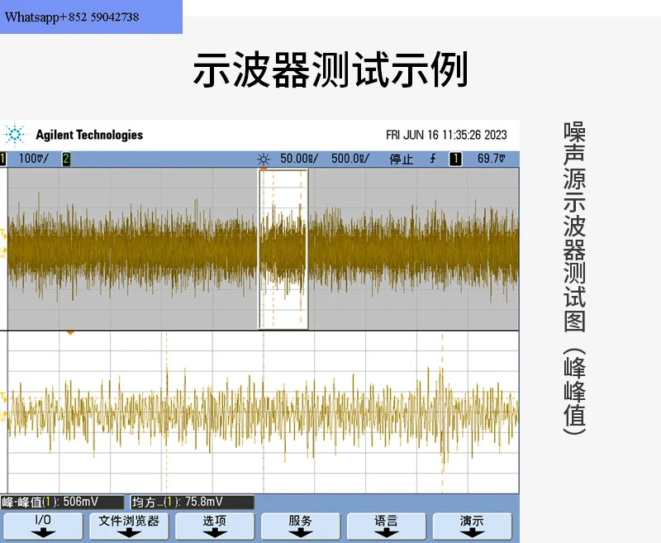Screen dimensions: 661x543
Task: Open the 服务 softkey menu
Action: pyautogui.click(x=301, y=526)
